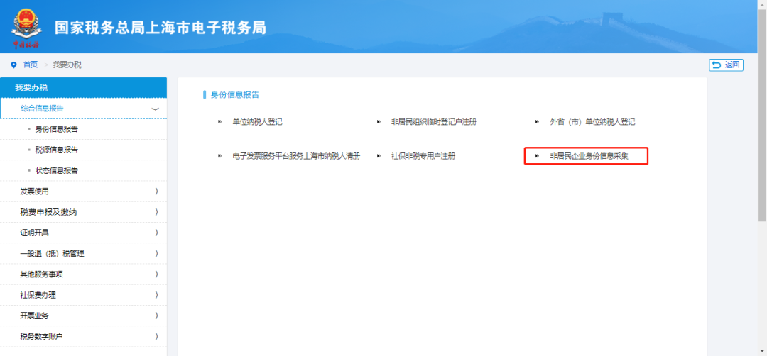
Task: Click arrow bullet before 非居民组织临时登记户注册
Action: [379, 122]
